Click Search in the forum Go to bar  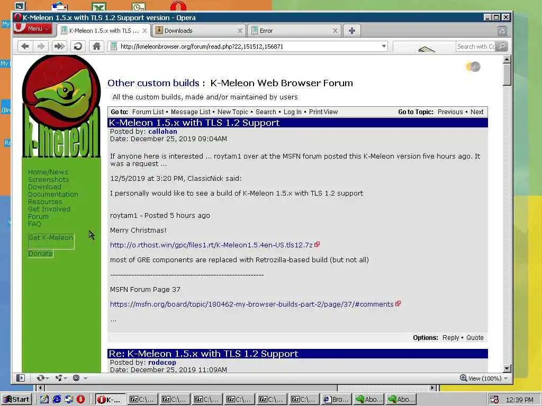(x=266, y=112)
